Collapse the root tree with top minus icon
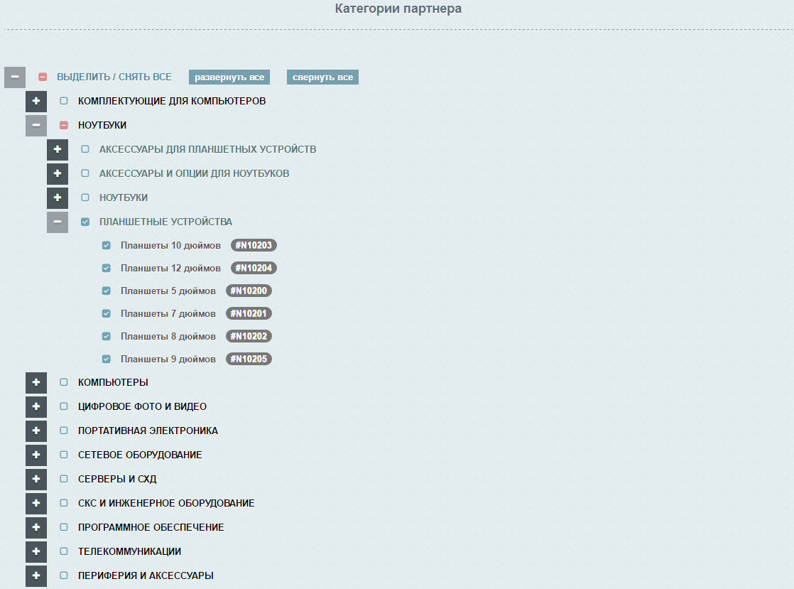The width and height of the screenshot is (794, 589). (15, 77)
